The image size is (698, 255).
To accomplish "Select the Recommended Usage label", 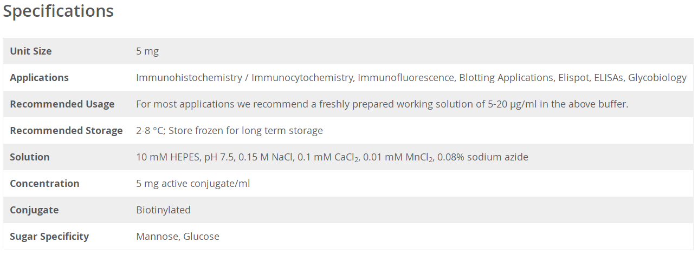I will tap(62, 104).
